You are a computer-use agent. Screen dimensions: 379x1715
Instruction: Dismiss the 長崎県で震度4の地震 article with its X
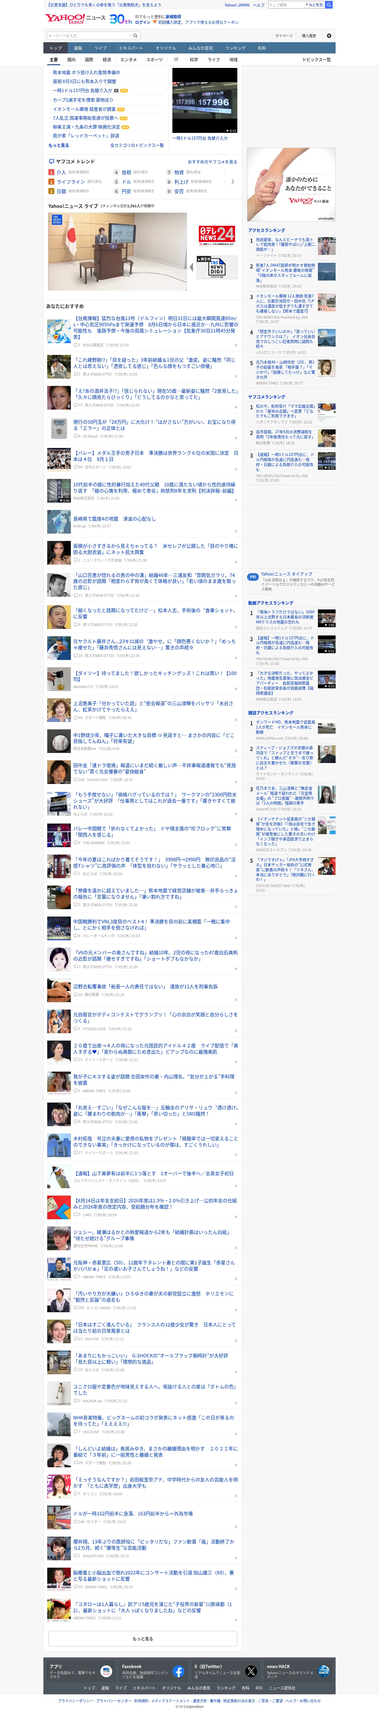coord(236,531)
